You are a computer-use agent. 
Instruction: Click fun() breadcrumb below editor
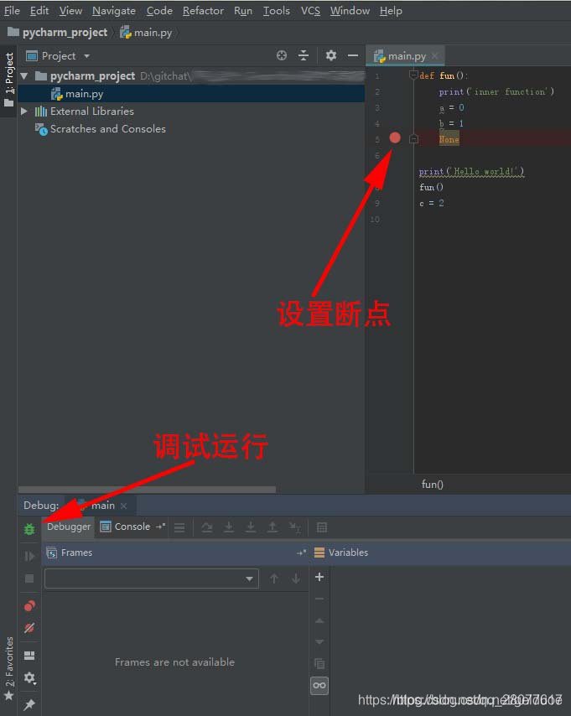(432, 484)
